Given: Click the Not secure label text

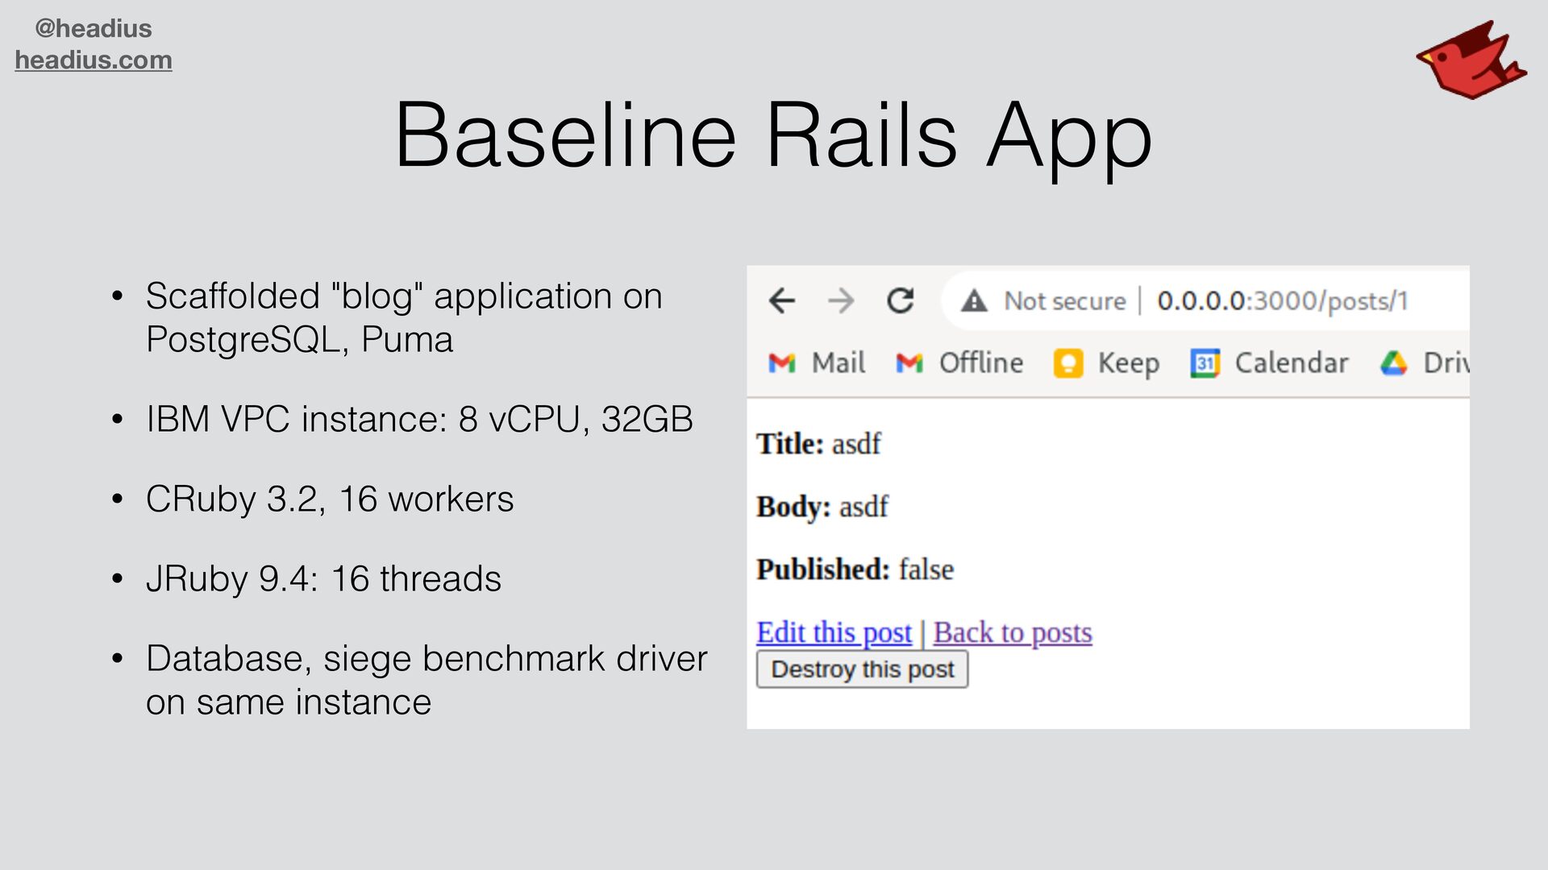Looking at the screenshot, I should pyautogui.click(x=1064, y=301).
